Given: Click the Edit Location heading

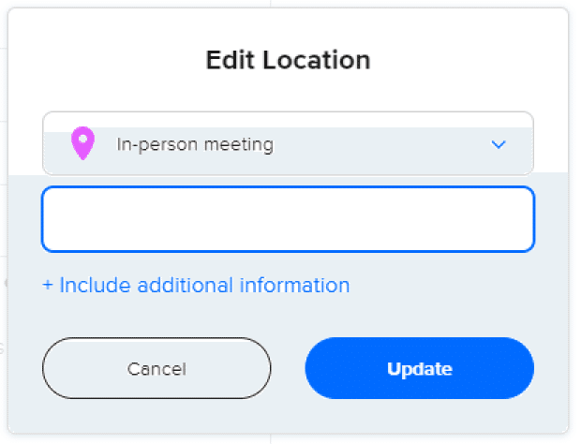Looking at the screenshot, I should click(x=288, y=61).
